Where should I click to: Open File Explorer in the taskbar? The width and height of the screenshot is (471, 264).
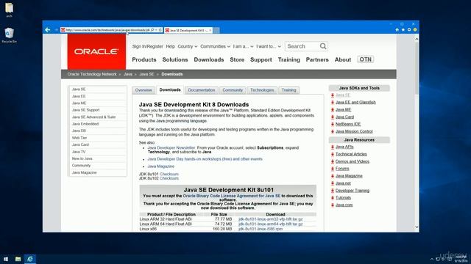[x=18, y=259]
